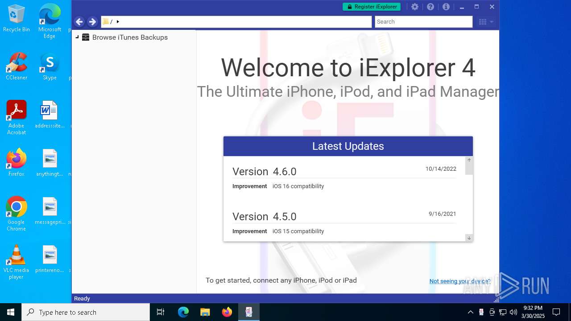The width and height of the screenshot is (571, 321).
Task: Click the Register iExplorer button
Action: click(372, 7)
